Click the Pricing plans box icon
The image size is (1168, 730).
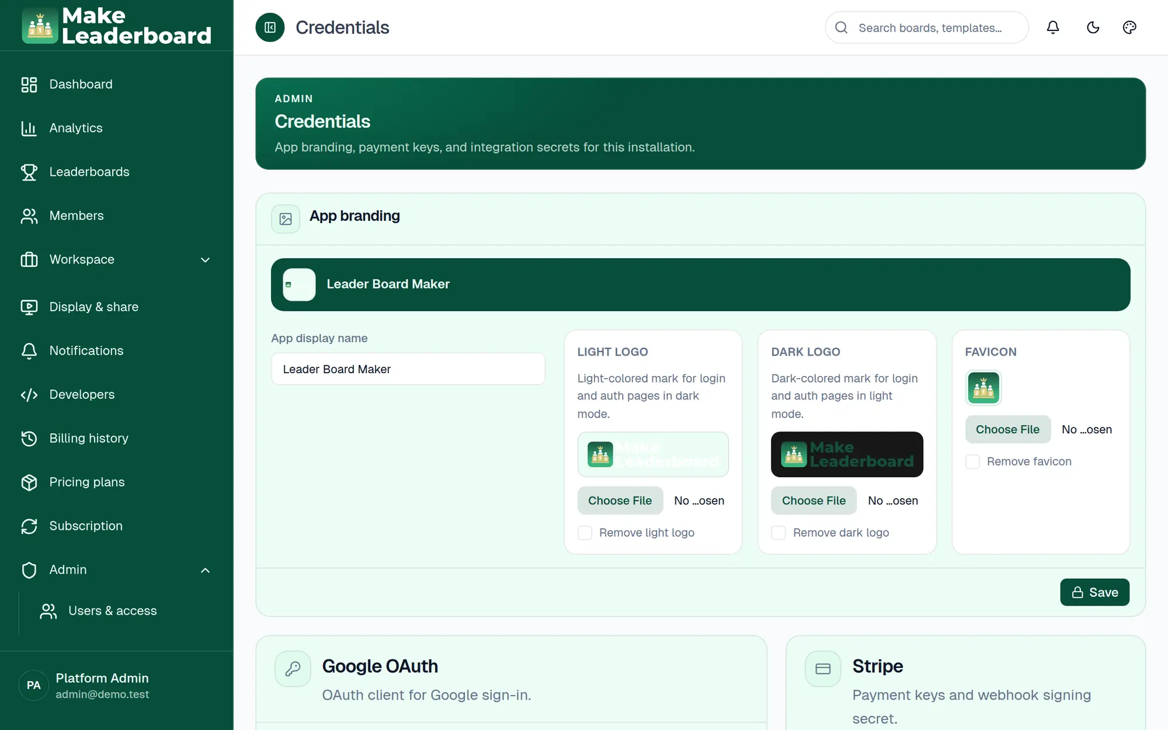tap(29, 482)
